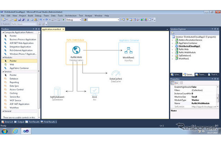Pick the Business Process Application toolbox item

[23, 40]
